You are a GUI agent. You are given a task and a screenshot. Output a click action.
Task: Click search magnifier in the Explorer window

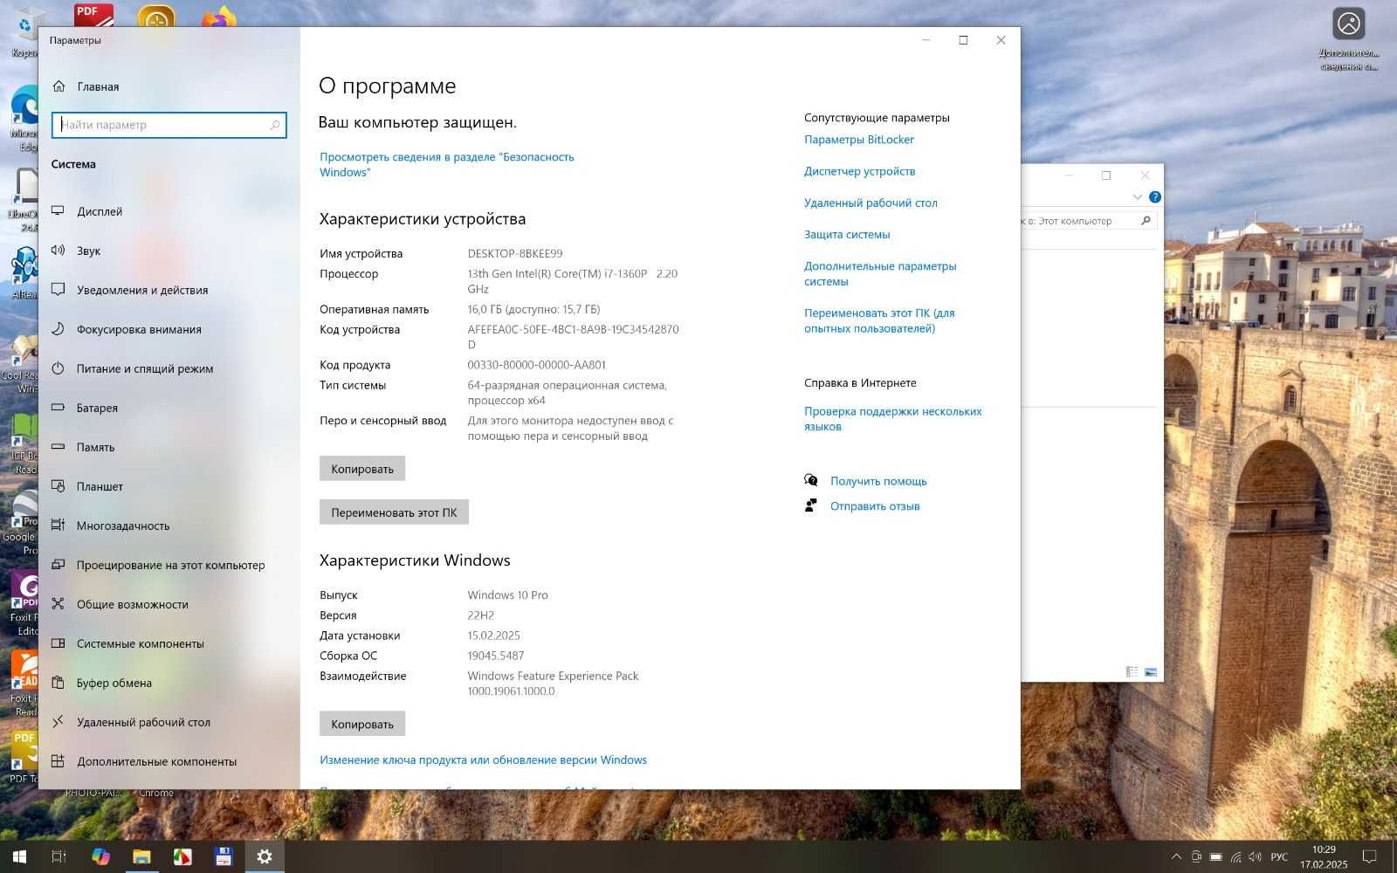click(1146, 221)
